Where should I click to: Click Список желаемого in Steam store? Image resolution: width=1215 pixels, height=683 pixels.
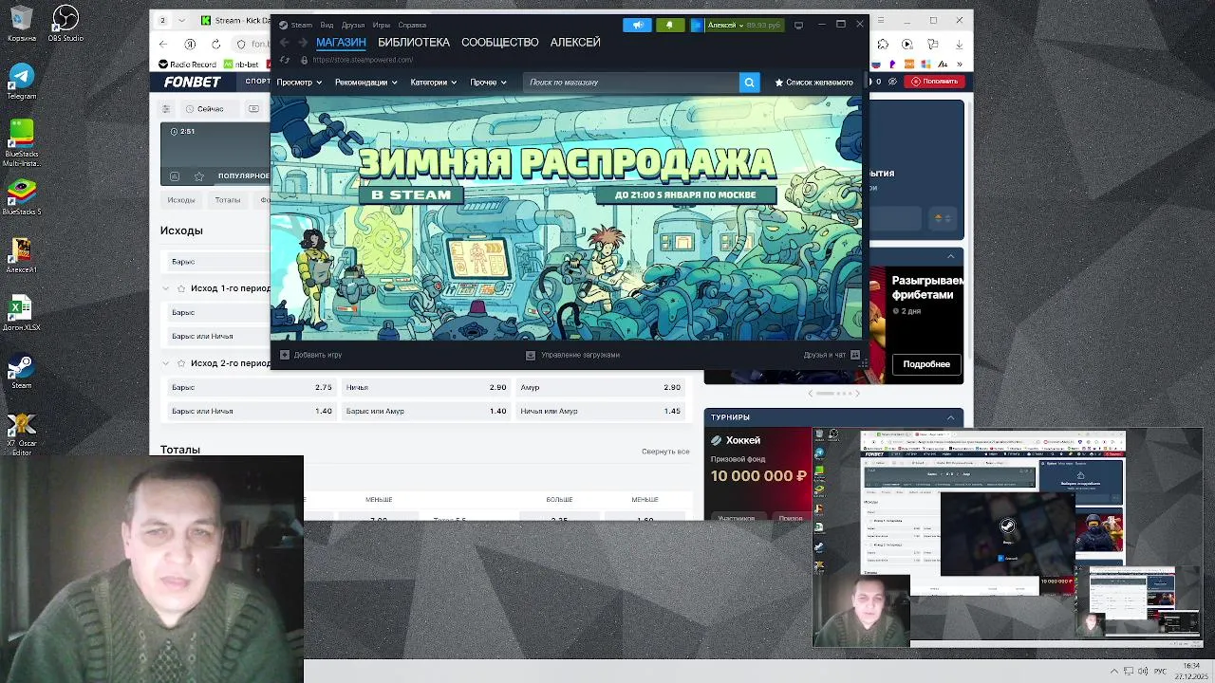(x=813, y=83)
